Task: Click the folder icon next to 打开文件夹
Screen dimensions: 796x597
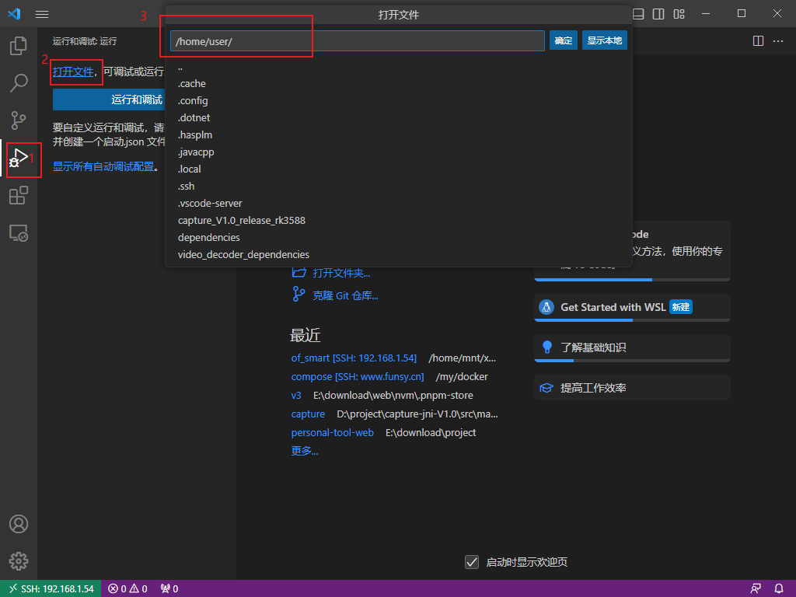Action: pos(299,273)
